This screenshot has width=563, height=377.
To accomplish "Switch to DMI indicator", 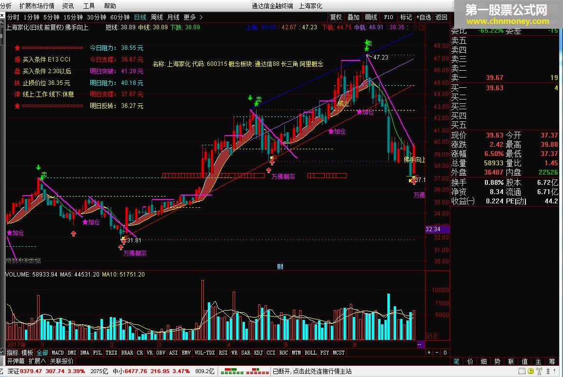I will coord(72,353).
